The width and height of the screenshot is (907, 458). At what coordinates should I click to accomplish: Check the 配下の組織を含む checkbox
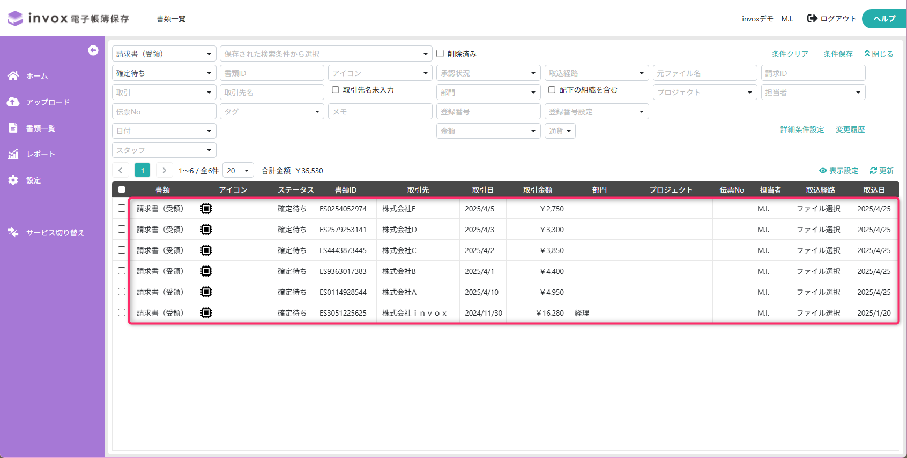(552, 90)
